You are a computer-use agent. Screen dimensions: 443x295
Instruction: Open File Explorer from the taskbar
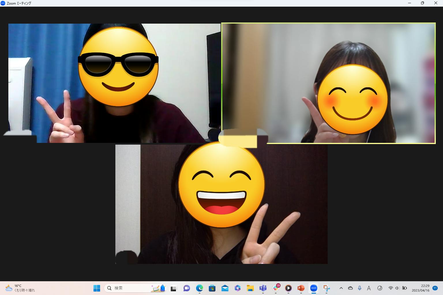[250, 288]
